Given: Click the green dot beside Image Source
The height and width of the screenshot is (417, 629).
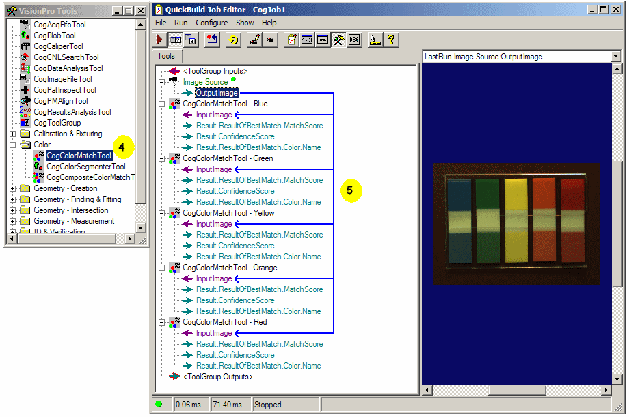Looking at the screenshot, I should click(232, 81).
